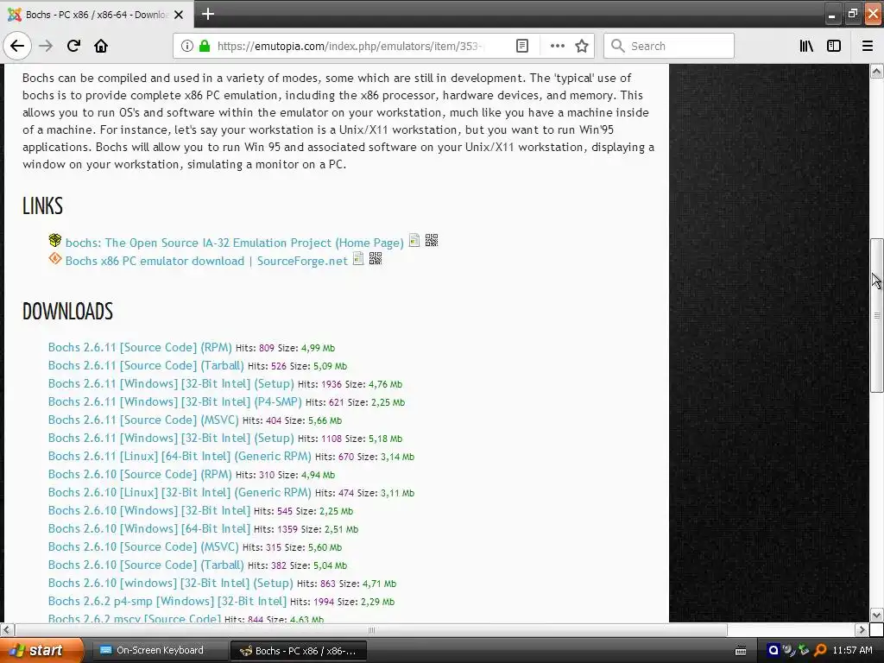The height and width of the screenshot is (663, 884).
Task: Click the 11:57 AM system clock
Action: click(852, 650)
